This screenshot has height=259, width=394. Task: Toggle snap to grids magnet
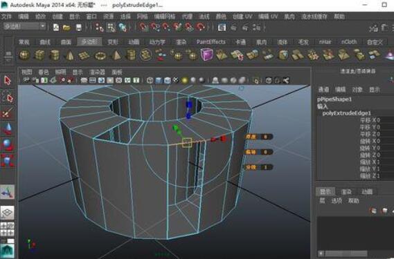tap(143, 27)
